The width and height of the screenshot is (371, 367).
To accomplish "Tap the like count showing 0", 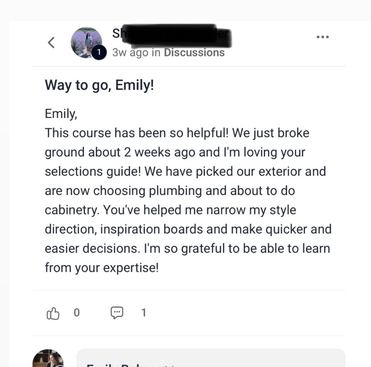I will 77,313.
